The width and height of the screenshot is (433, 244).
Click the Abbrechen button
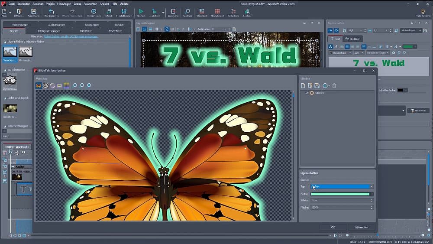coord(361,227)
